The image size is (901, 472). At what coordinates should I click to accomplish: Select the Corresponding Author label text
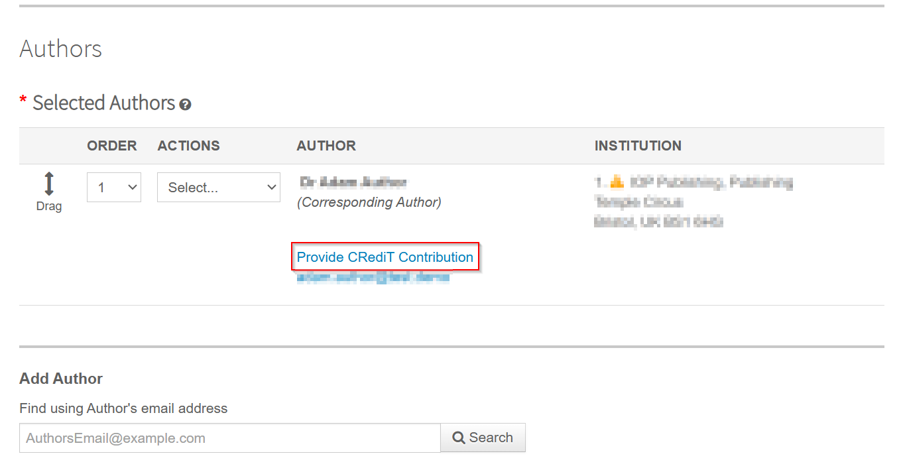[369, 202]
